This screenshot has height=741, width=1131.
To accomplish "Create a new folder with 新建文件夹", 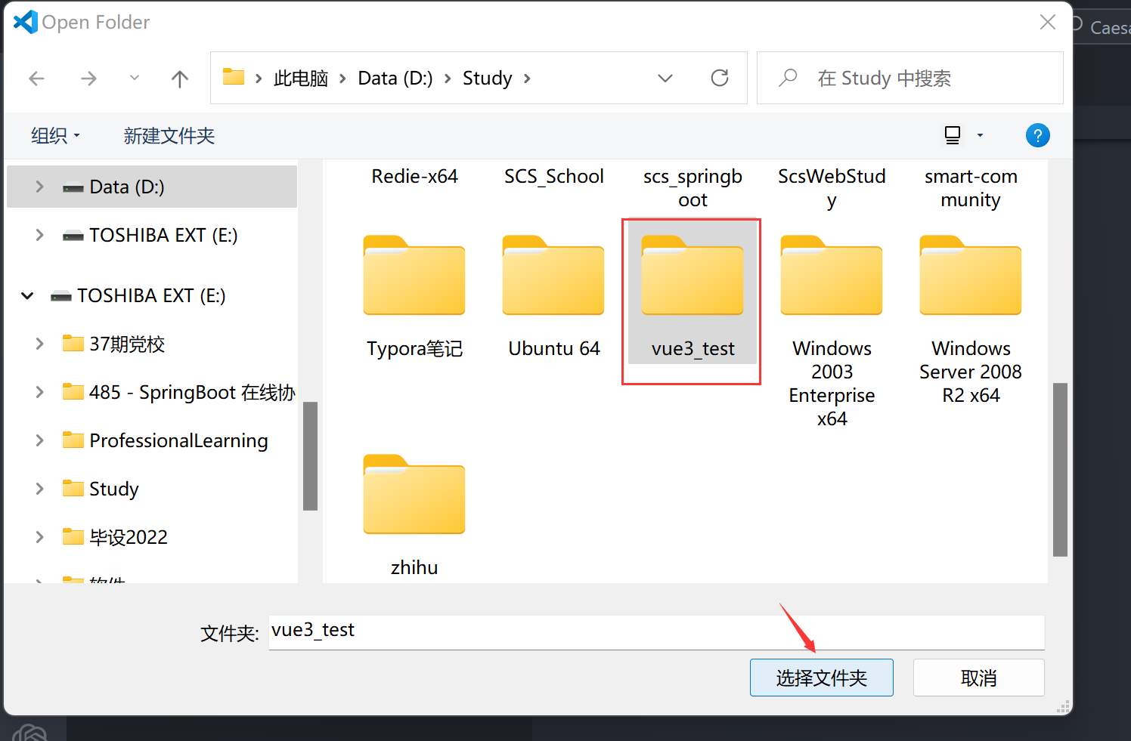I will tap(169, 136).
